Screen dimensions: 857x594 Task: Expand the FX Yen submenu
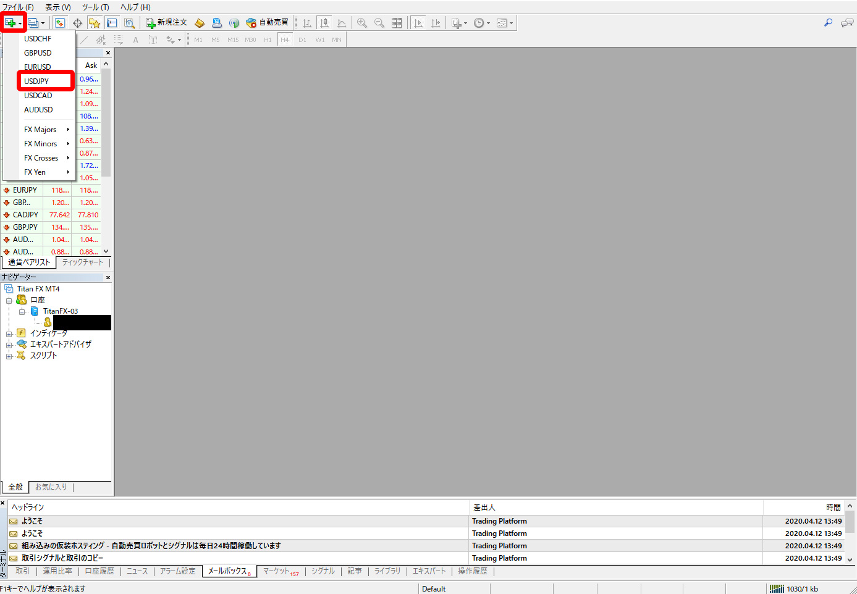tap(40, 172)
